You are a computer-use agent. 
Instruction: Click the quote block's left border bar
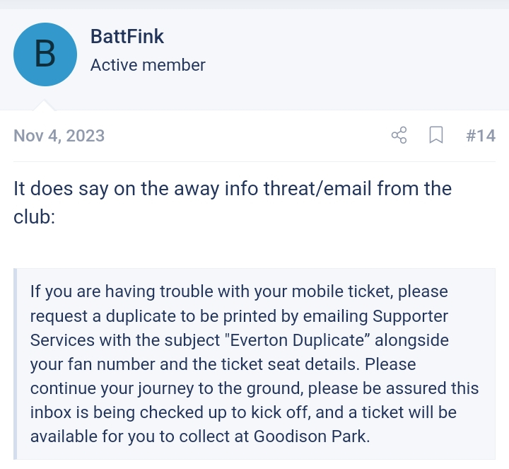pos(15,364)
